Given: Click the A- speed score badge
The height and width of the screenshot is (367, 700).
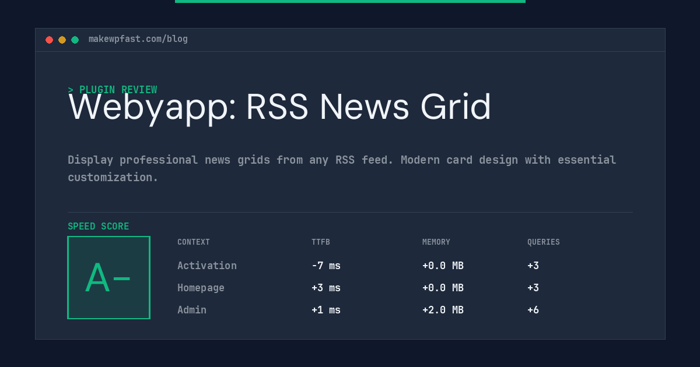Looking at the screenshot, I should click(x=108, y=277).
